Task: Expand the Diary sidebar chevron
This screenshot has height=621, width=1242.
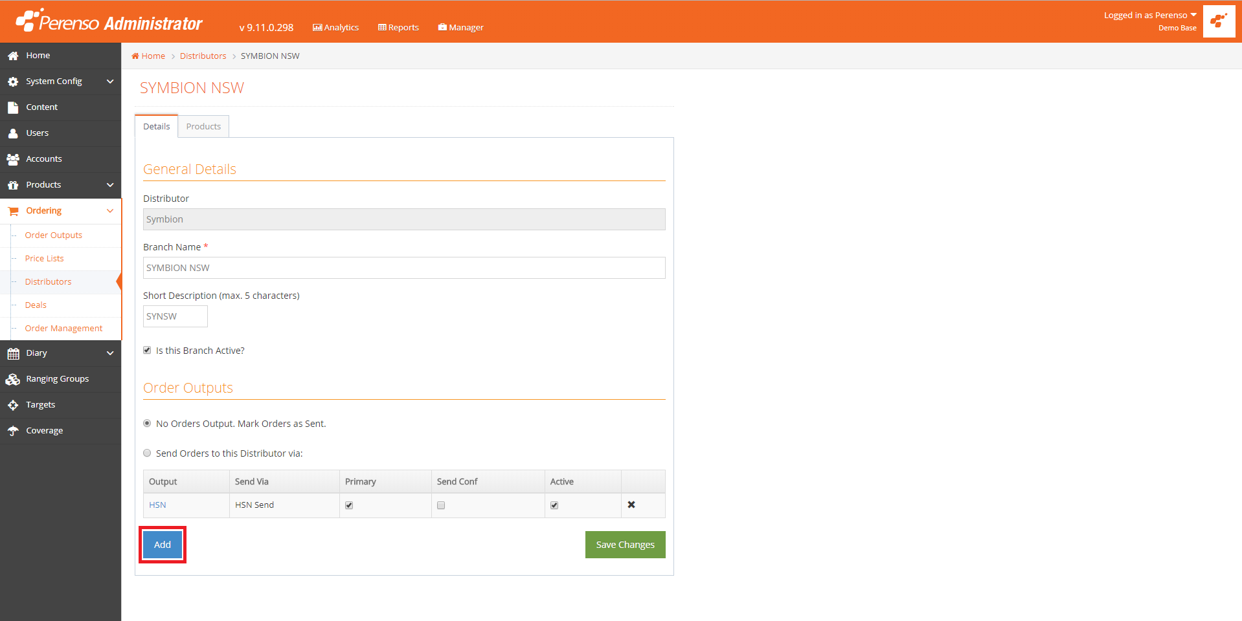Action: pyautogui.click(x=110, y=353)
